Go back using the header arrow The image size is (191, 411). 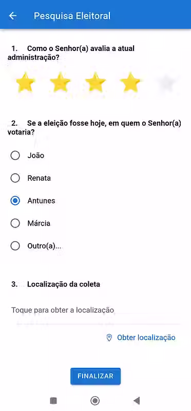click(12, 16)
